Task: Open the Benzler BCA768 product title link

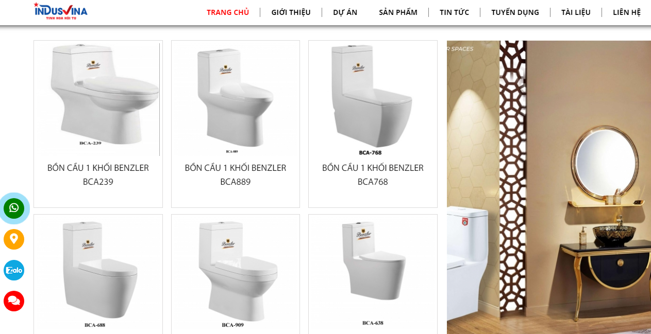Action: tap(373, 175)
